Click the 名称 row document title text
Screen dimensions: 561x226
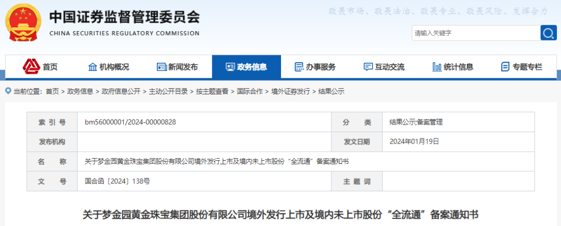coord(217,161)
